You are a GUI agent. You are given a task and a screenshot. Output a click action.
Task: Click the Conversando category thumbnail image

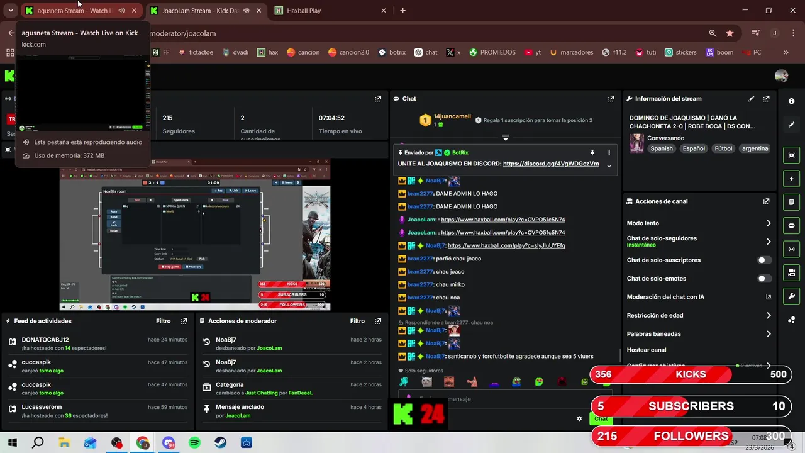click(x=636, y=143)
